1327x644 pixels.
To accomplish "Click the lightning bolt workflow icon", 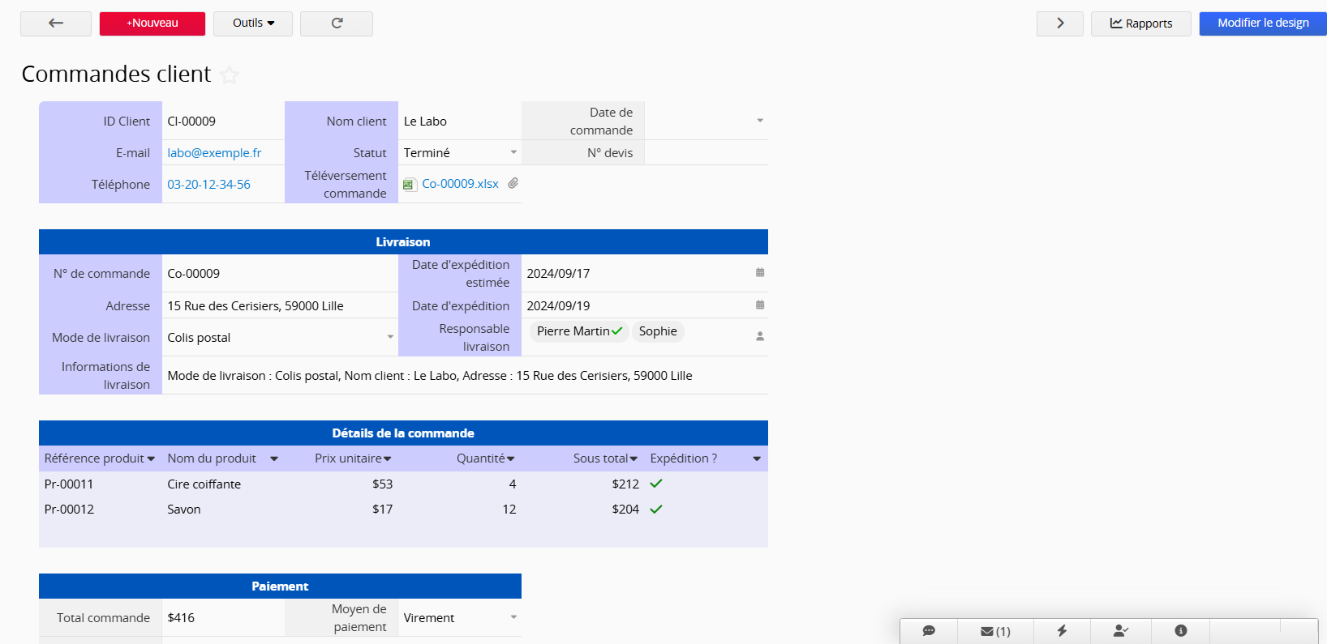I will point(1062,631).
